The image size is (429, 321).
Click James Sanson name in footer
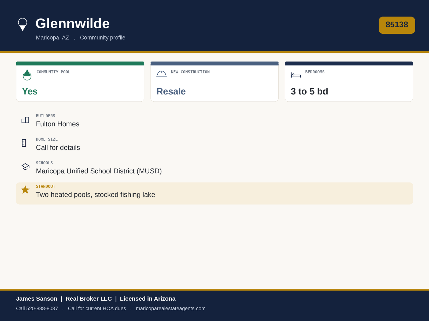[x=37, y=299]
